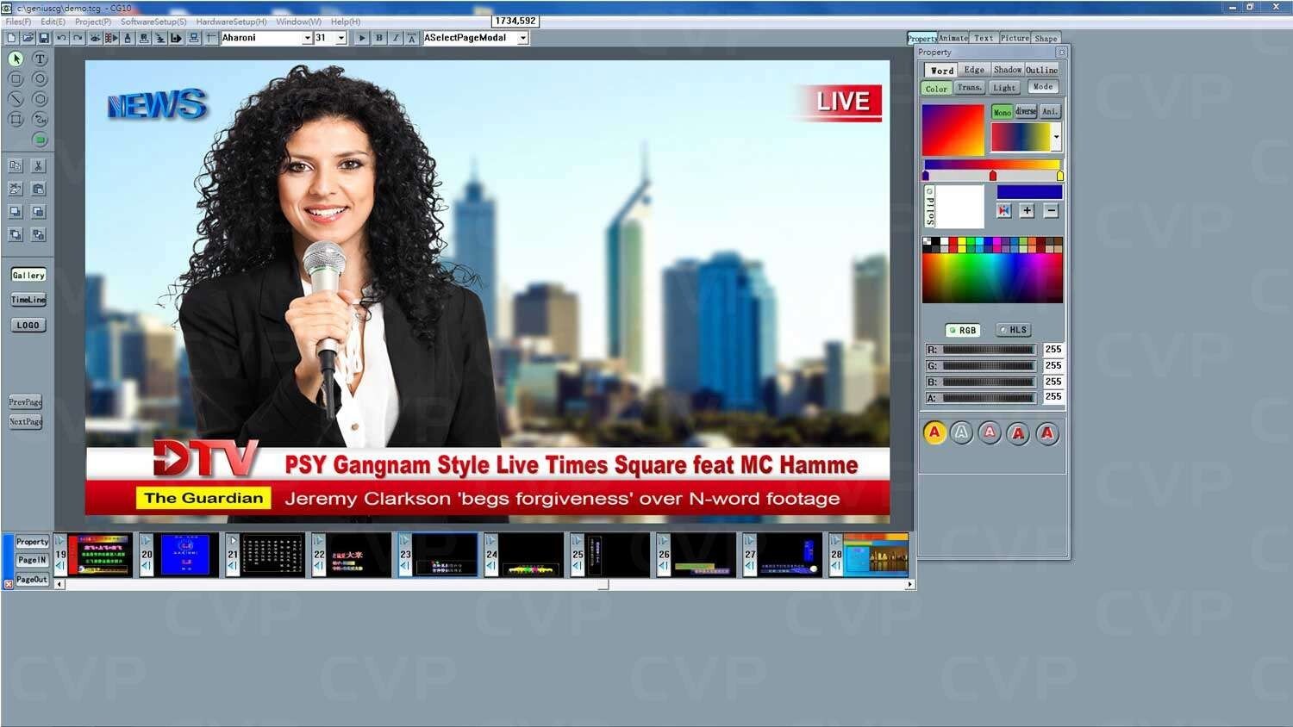
Task: Add a gradient stop with plus button
Action: tap(1027, 210)
